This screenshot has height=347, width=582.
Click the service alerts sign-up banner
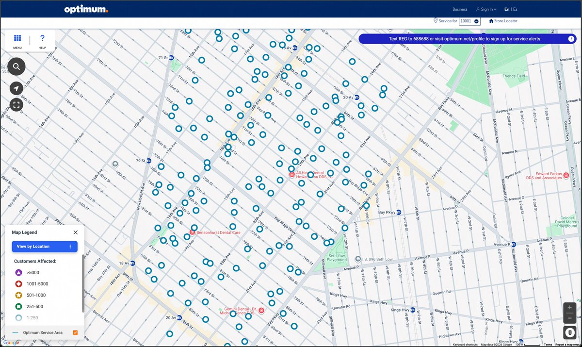point(468,39)
